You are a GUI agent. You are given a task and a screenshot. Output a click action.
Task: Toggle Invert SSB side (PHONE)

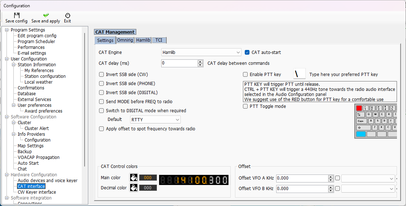coord(102,84)
